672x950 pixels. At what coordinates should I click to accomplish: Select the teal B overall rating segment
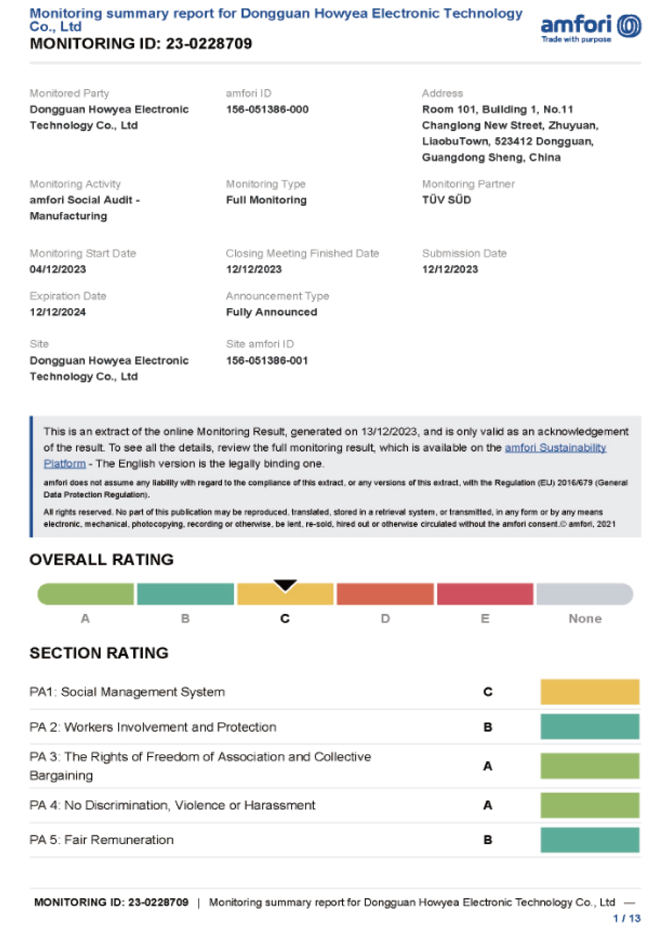click(x=185, y=594)
